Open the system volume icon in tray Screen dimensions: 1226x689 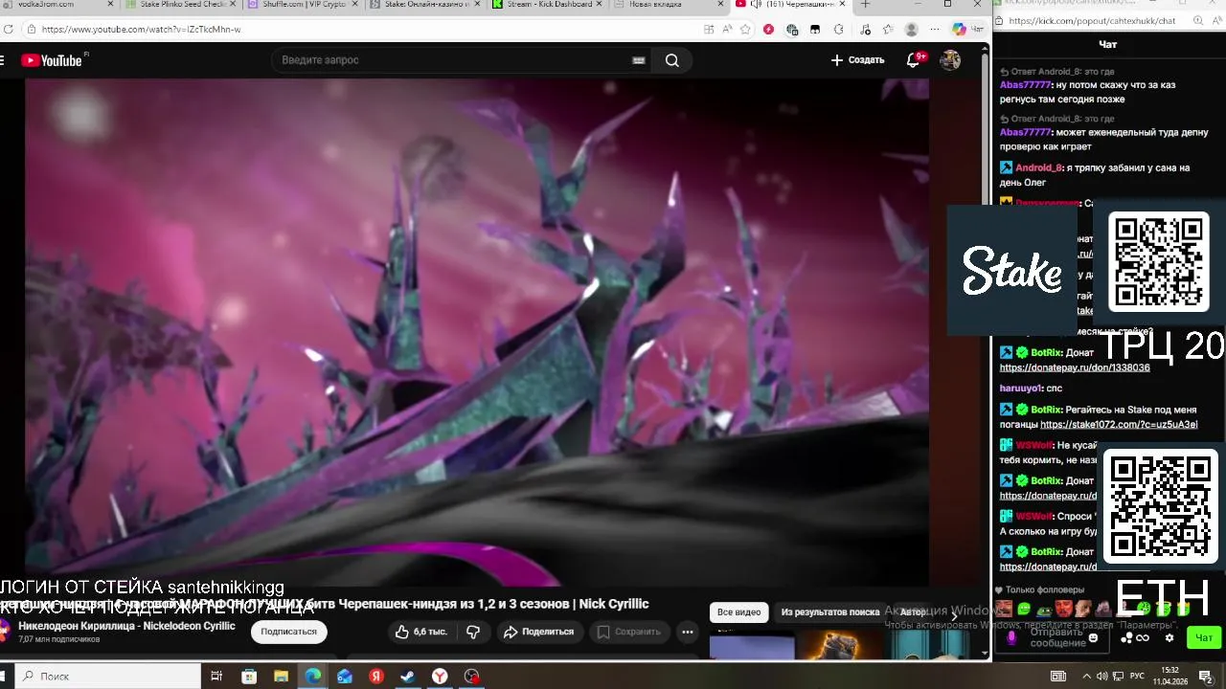click(x=1101, y=676)
